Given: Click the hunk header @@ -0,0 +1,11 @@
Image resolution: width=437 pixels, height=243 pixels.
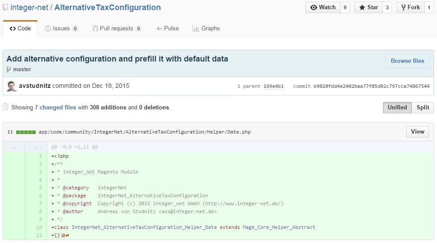Looking at the screenshot, I should click(x=74, y=147).
